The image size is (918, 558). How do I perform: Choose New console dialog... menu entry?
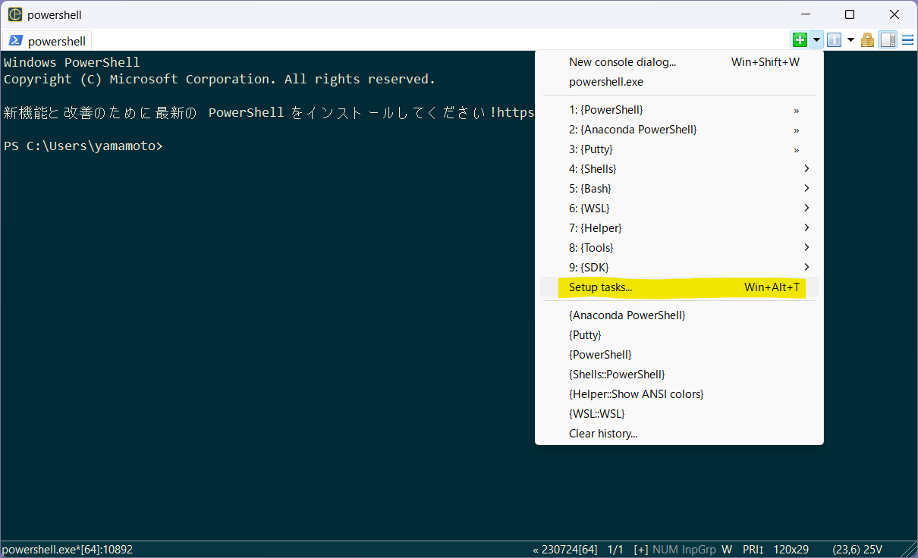(679, 62)
